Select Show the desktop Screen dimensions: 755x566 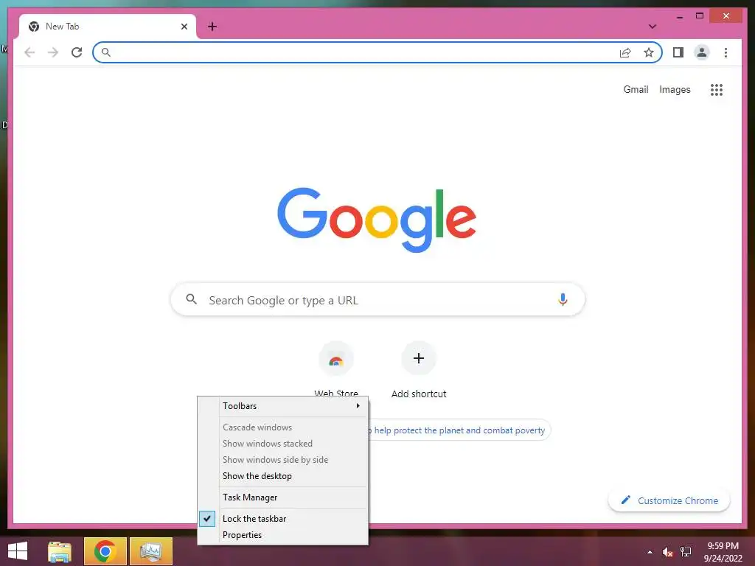[x=282, y=476]
